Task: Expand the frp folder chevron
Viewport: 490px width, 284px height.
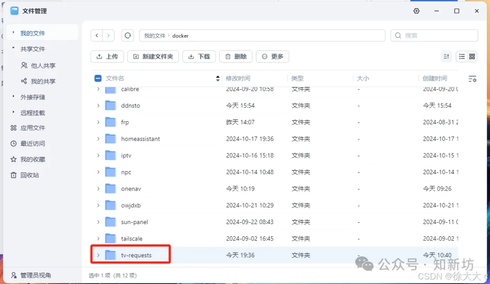Action: tap(98, 122)
